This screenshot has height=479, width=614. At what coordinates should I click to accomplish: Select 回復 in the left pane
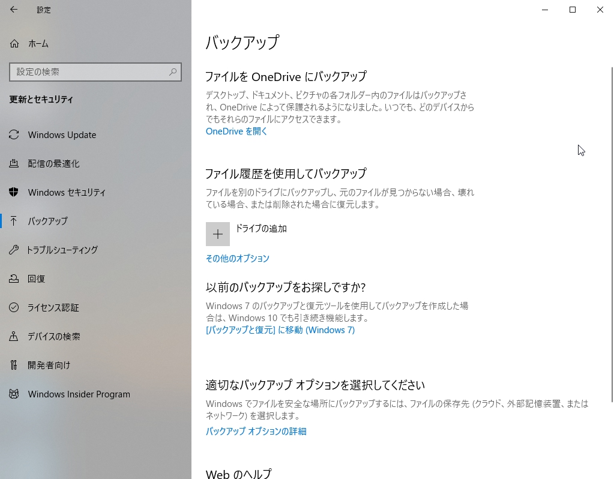(36, 279)
